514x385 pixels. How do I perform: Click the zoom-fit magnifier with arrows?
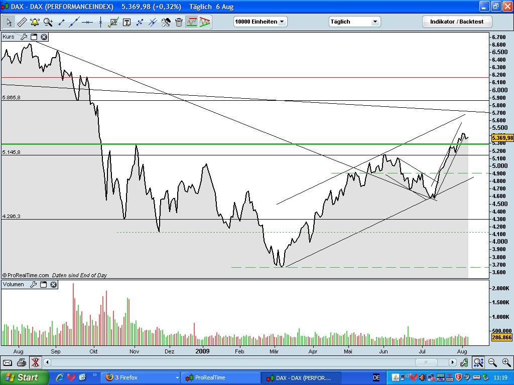(x=478, y=362)
